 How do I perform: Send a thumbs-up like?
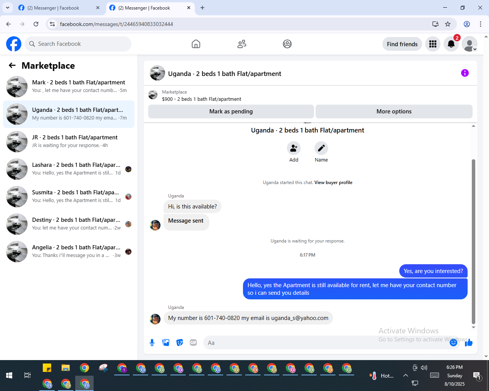tap(469, 343)
